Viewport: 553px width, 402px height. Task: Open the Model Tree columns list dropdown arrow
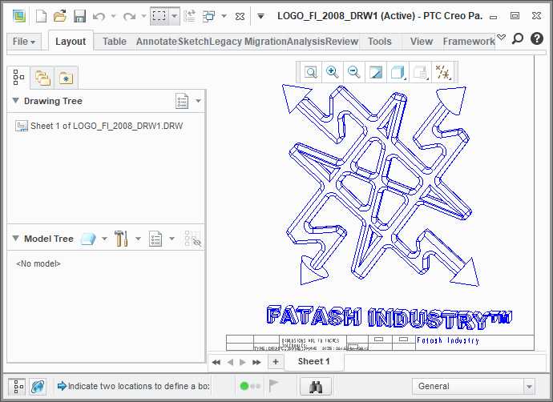(x=172, y=239)
